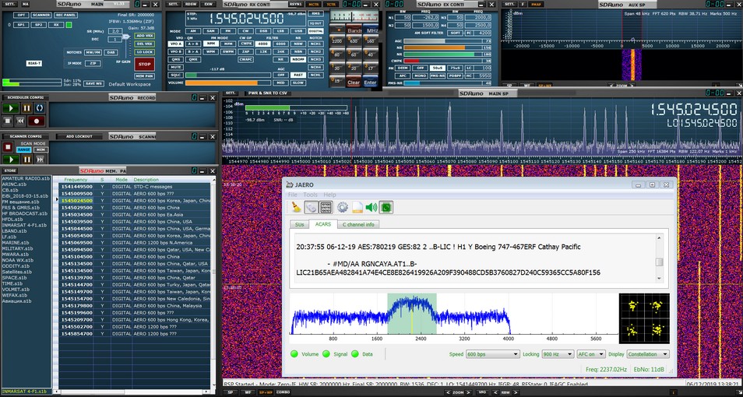Click the JAERO app icon in title bar

291,184
